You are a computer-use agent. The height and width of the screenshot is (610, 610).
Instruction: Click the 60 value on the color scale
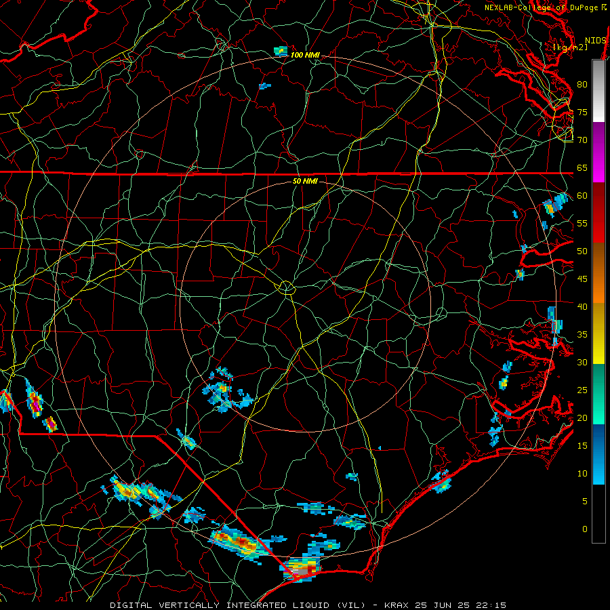coord(582,196)
